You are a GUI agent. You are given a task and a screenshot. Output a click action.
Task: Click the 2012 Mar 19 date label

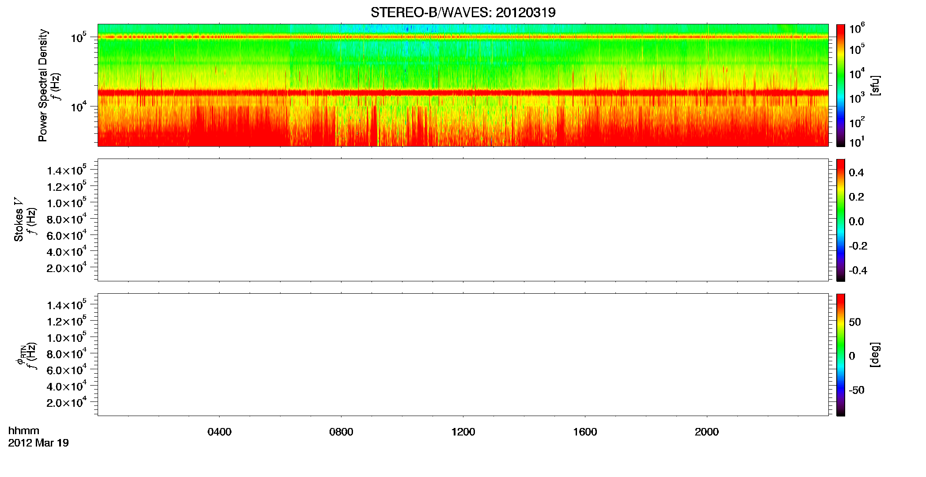(38, 443)
